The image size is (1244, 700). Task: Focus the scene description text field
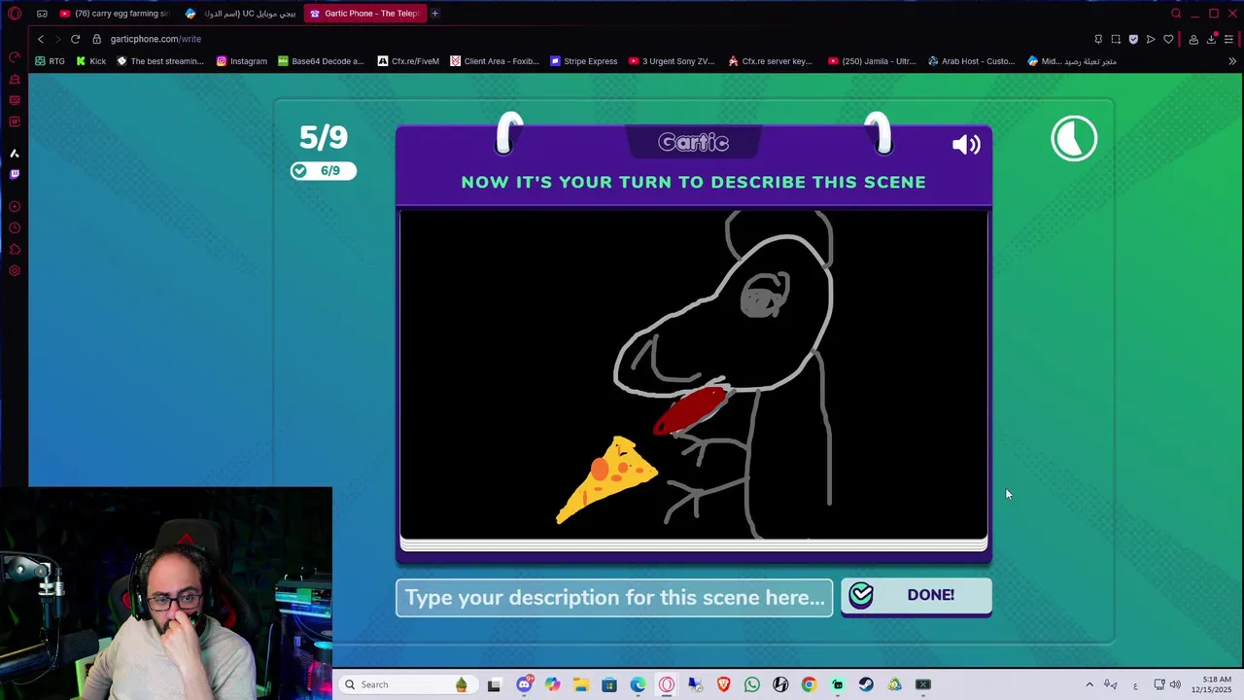click(614, 598)
